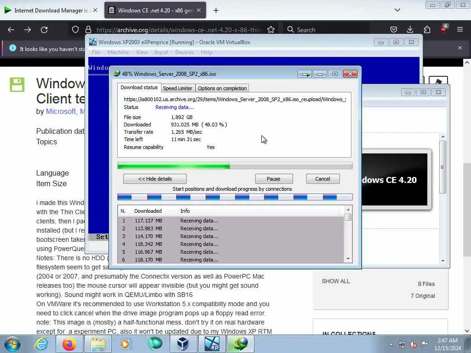Viewport: 471px width, 353px height.
Task: Open the VirtualBox Input menu
Action: click(x=161, y=52)
